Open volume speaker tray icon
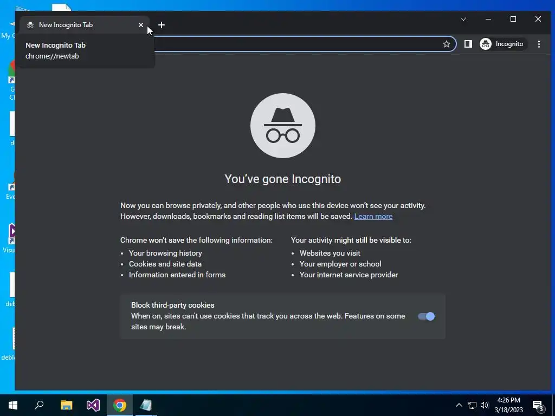The image size is (555, 416). click(x=484, y=405)
